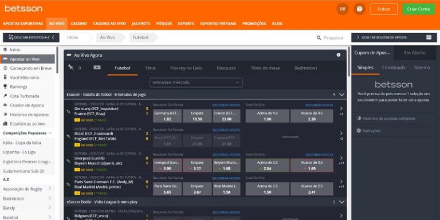Click the BR country selector icon

point(343,9)
